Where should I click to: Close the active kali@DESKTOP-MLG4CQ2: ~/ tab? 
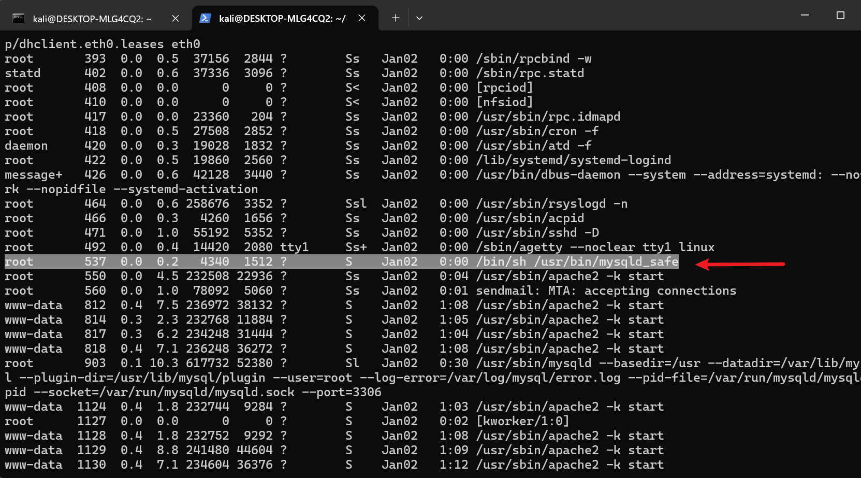[x=362, y=18]
